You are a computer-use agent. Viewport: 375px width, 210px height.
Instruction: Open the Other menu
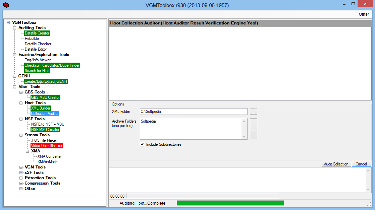tap(364, 14)
